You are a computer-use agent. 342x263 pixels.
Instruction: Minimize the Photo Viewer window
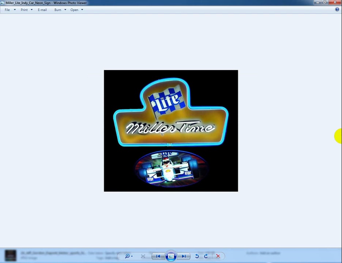[317, 2]
